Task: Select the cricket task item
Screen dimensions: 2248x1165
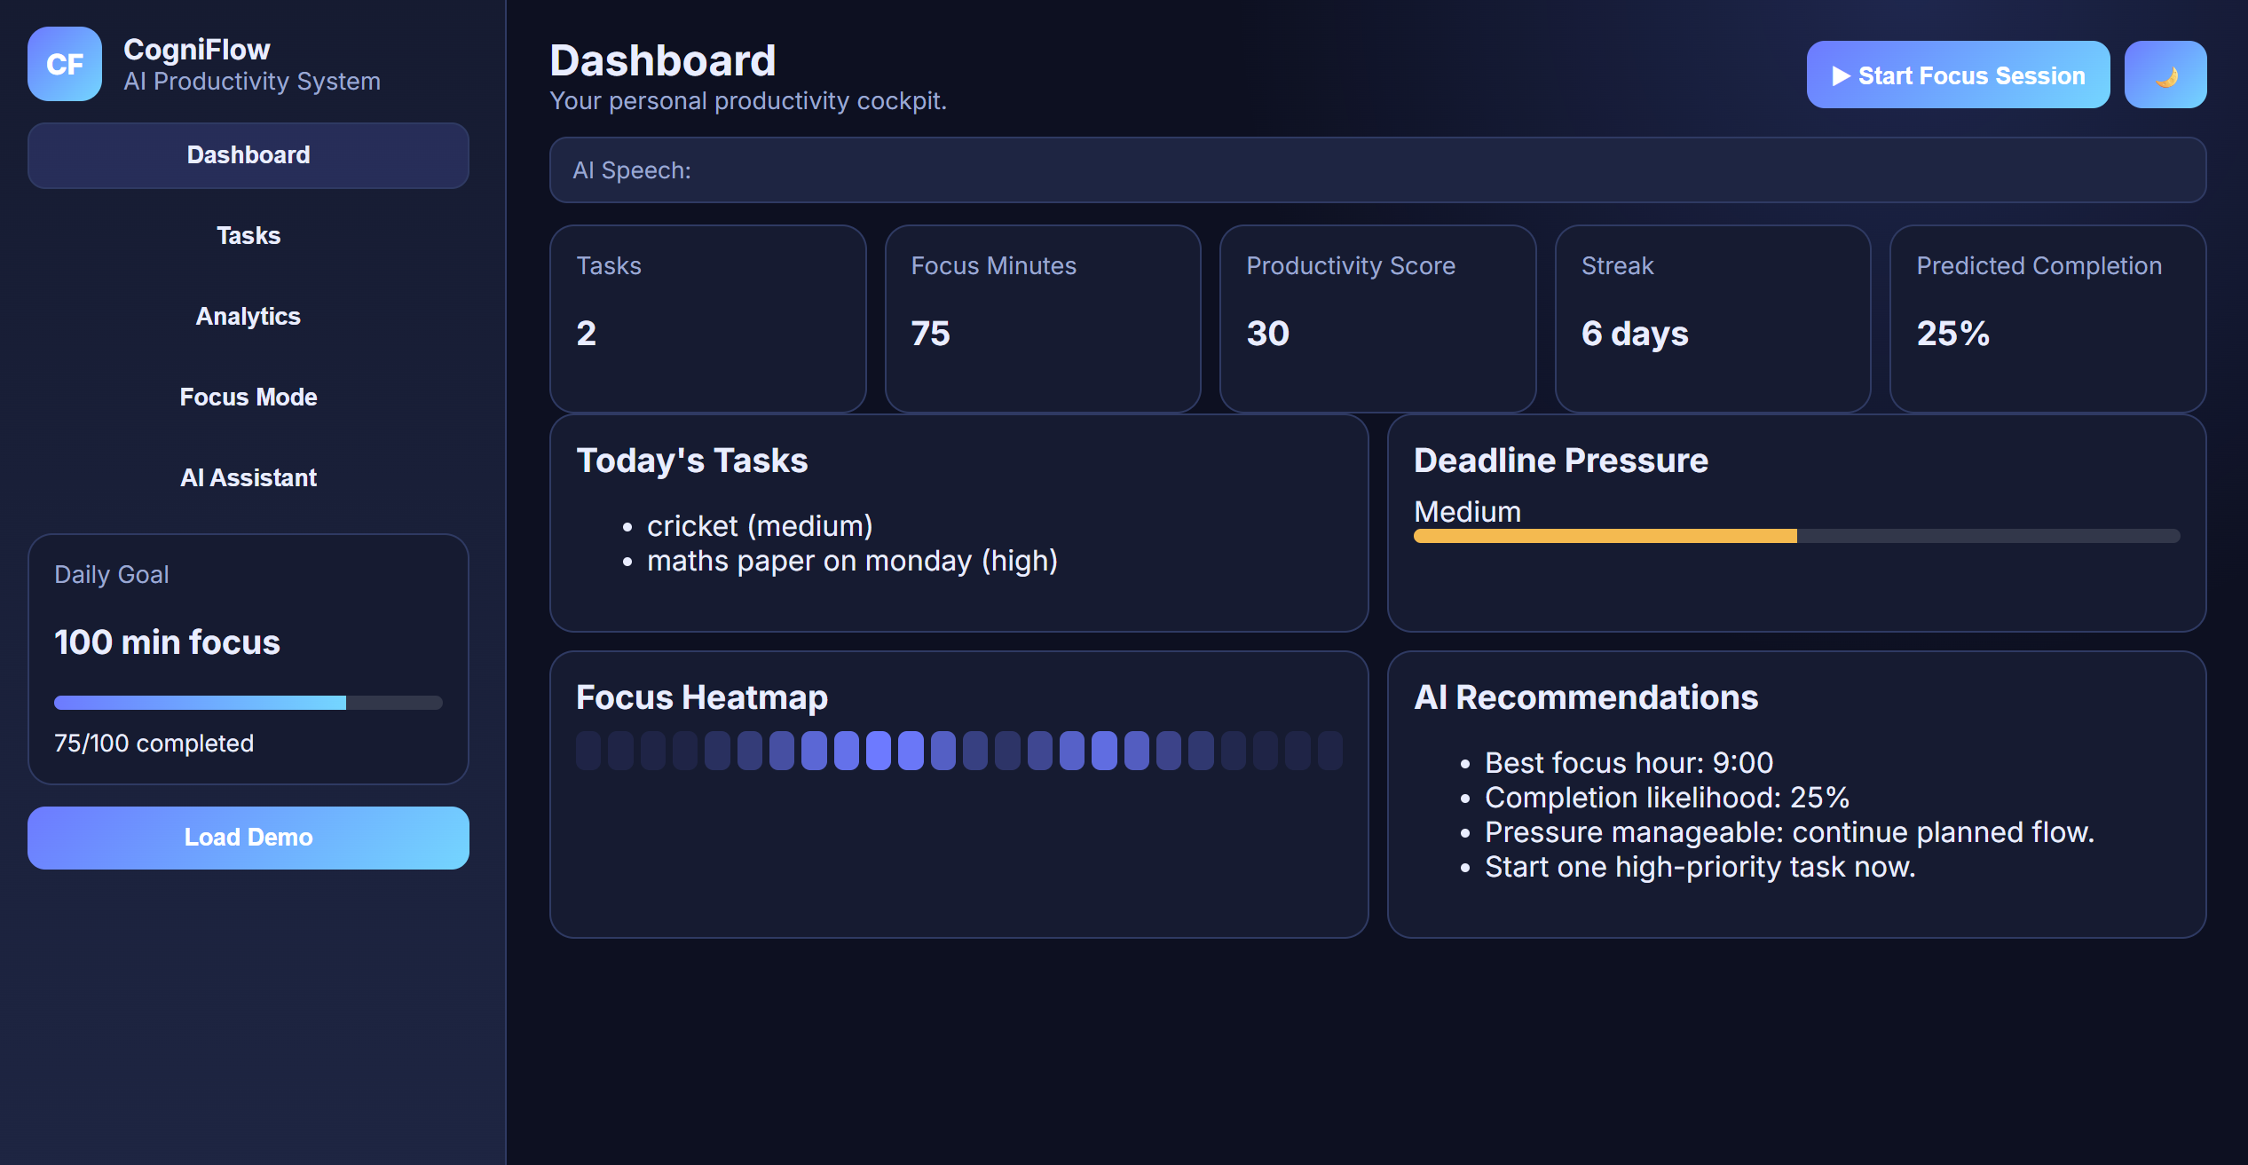Action: [759, 526]
